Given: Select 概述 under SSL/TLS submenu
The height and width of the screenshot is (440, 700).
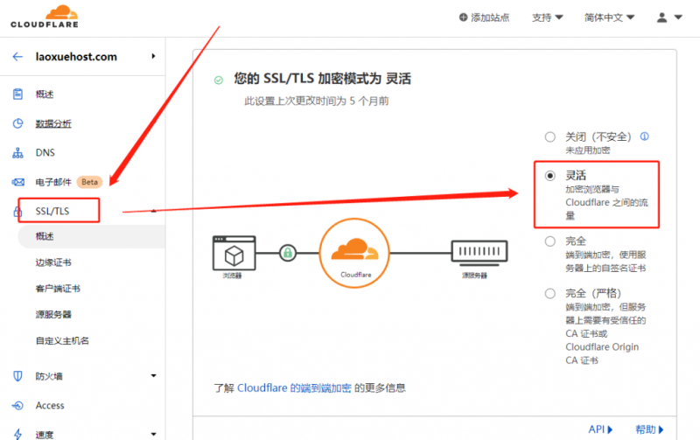Looking at the screenshot, I should [45, 236].
